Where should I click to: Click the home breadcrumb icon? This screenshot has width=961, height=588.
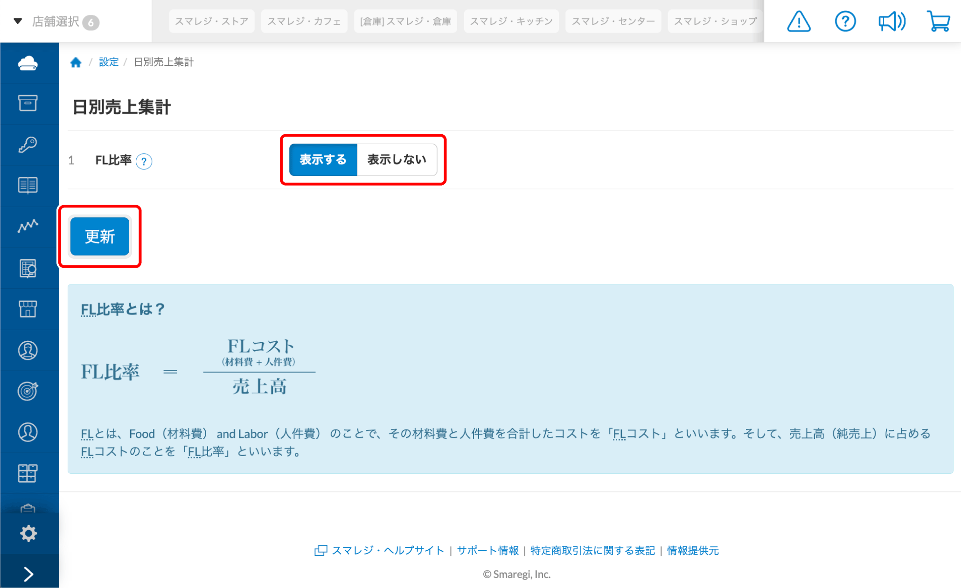coord(76,62)
